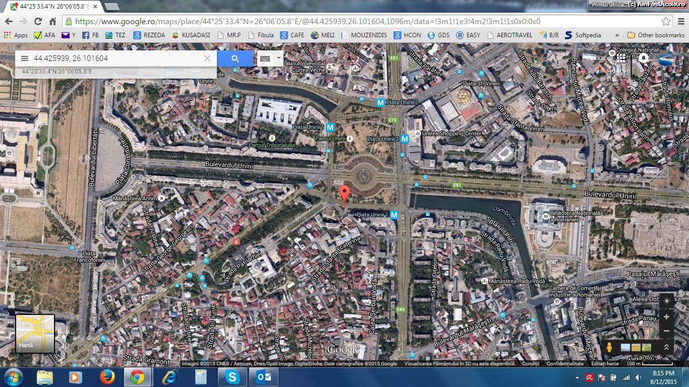This screenshot has height=387, width=689.
Task: Open the Softpedia bookmark
Action: pyautogui.click(x=583, y=35)
